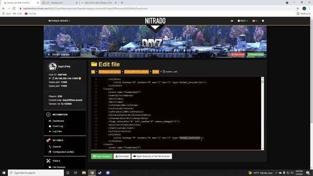313x176 pixels.
Task: Click the highlighted Animal_SusScrofa type value
Action: pyautogui.click(x=190, y=138)
